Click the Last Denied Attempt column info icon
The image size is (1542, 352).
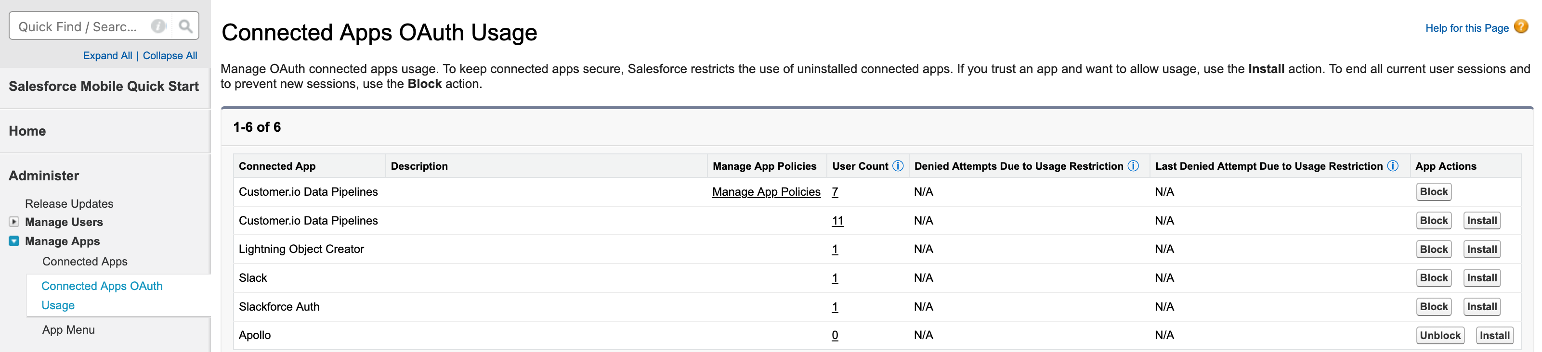(x=1392, y=166)
